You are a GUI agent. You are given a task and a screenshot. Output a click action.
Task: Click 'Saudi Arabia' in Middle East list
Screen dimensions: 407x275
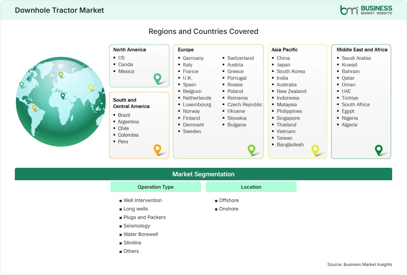pyautogui.click(x=356, y=58)
